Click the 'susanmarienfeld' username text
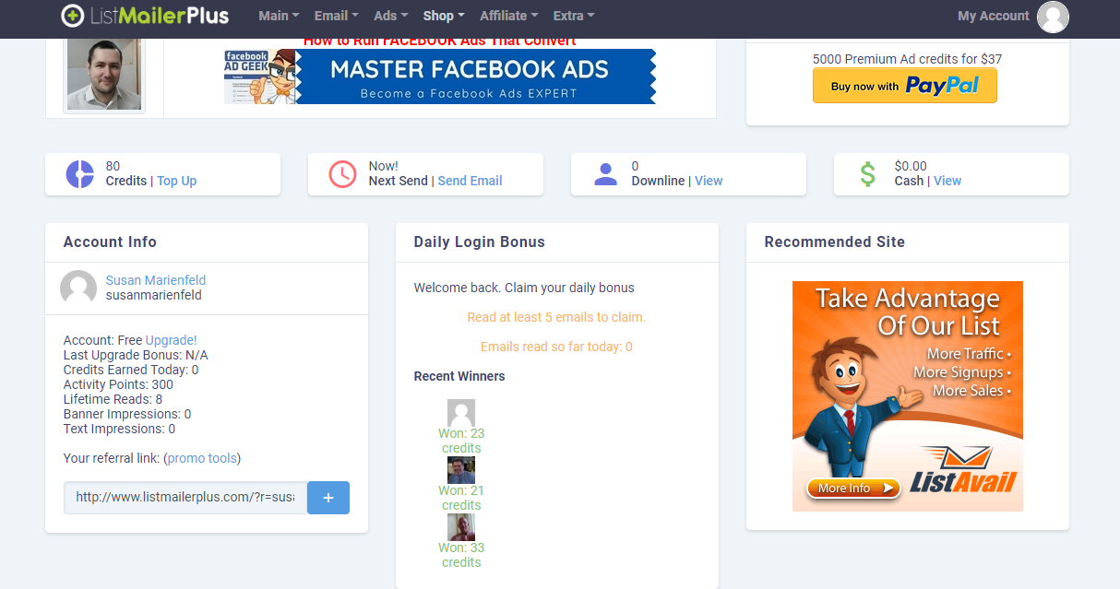1120x589 pixels. [x=154, y=295]
